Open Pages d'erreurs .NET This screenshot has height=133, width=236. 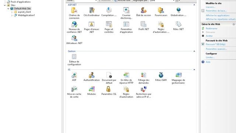click(91, 27)
